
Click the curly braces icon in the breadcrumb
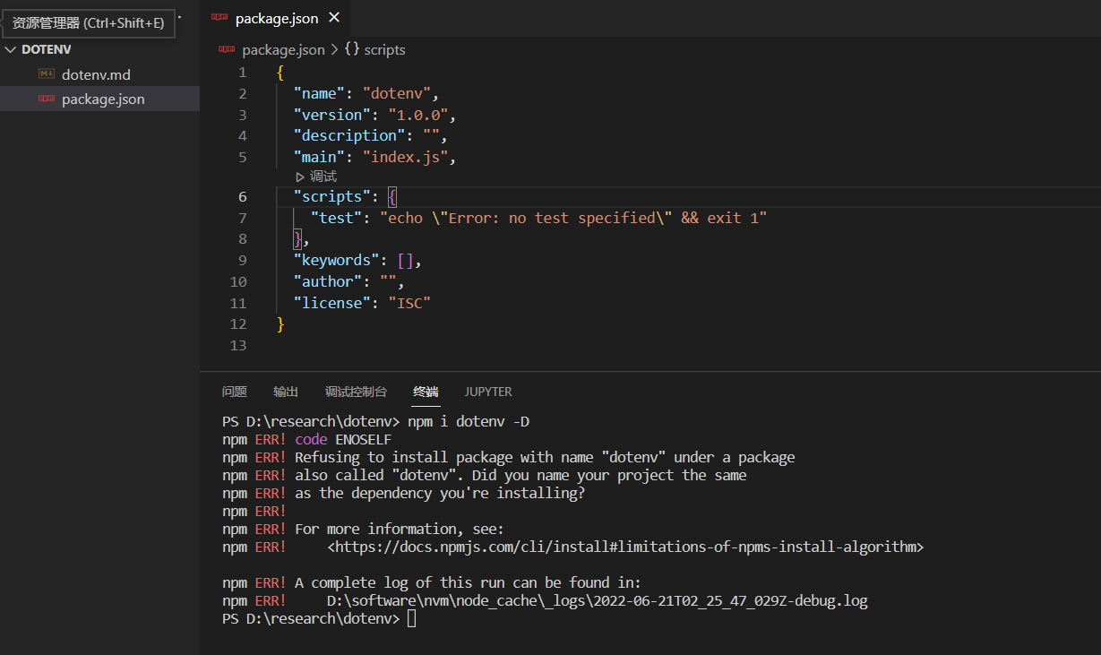tap(352, 50)
